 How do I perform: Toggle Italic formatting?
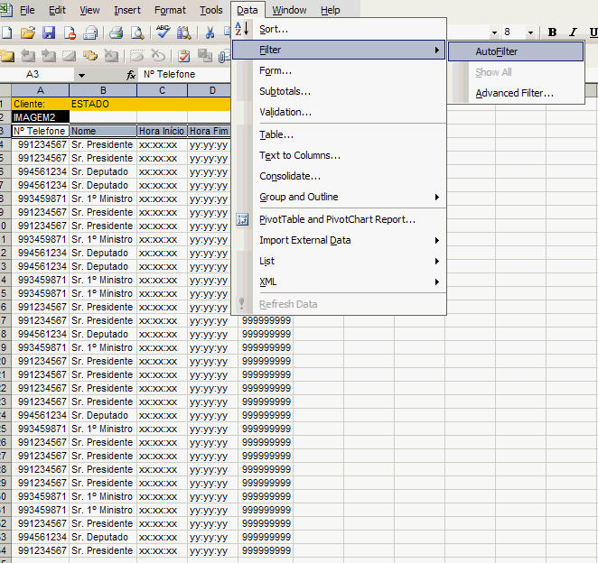(572, 32)
